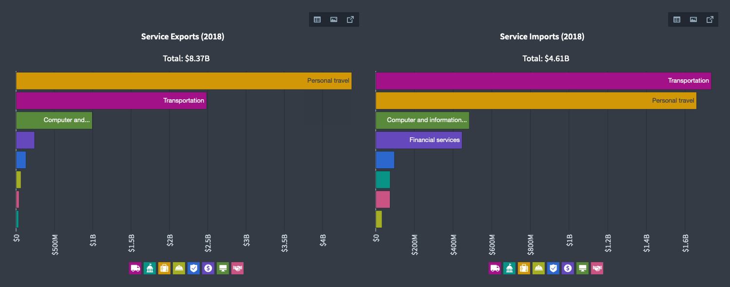
Task: Toggle shield insurance legend icon under Exports
Action: 193,268
